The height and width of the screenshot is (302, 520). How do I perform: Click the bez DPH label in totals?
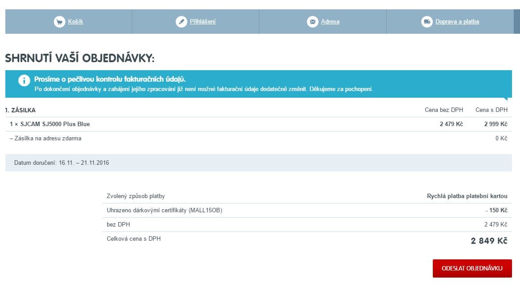[x=118, y=225]
